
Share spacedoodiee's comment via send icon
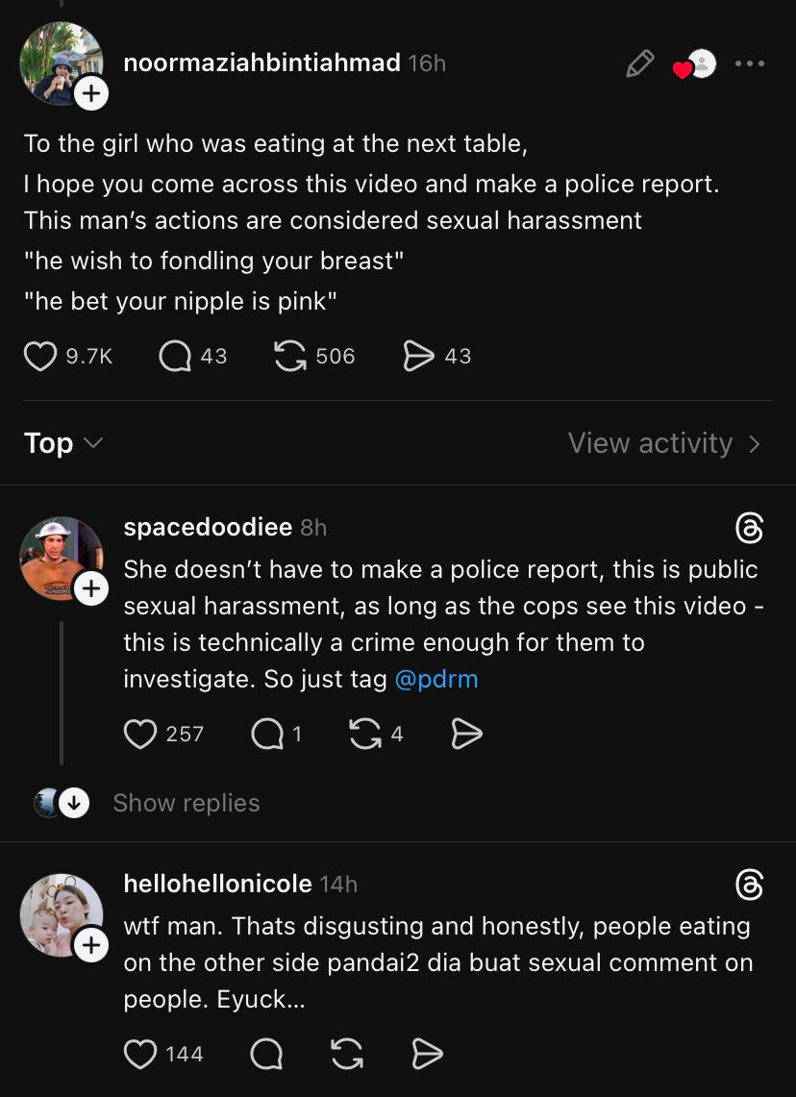click(x=466, y=735)
